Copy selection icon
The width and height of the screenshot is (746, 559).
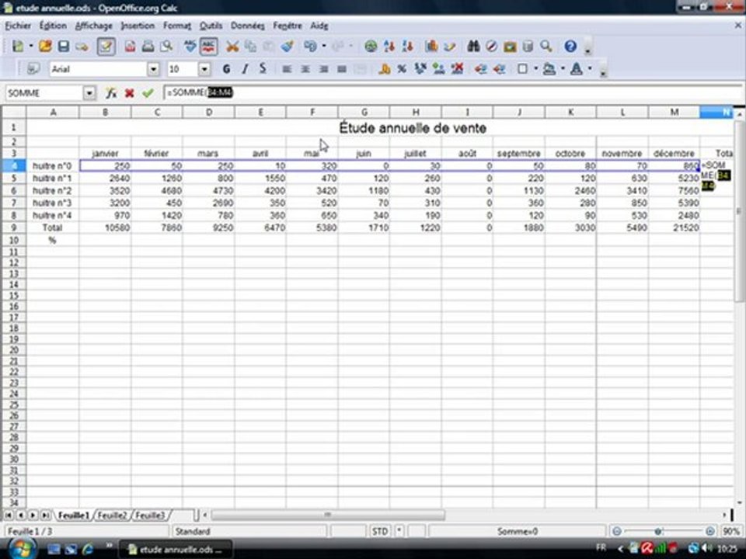250,46
